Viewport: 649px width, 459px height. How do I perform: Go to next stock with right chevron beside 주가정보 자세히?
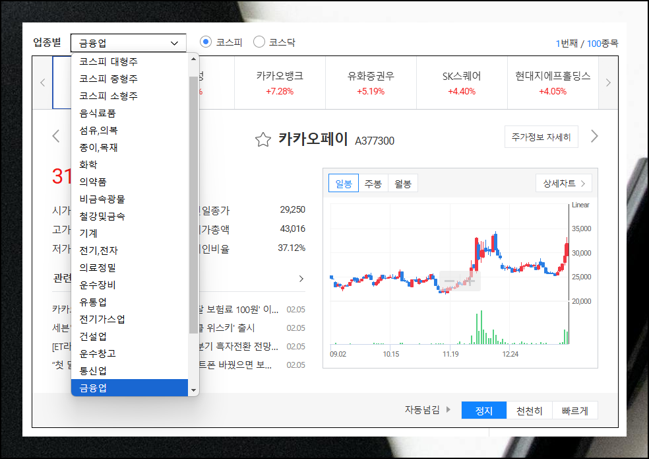[594, 136]
